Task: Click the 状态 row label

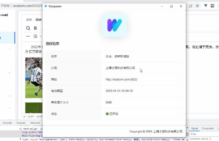Action: (x=54, y=114)
